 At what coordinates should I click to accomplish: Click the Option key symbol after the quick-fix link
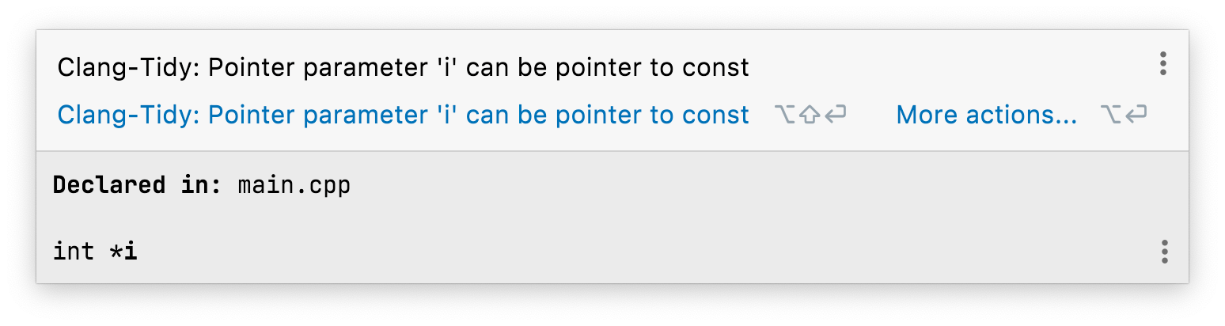pyautogui.click(x=785, y=116)
